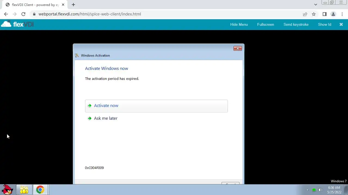Screen dimensions: 348x195
Task: Select the flexVDI Client tab
Action: pyautogui.click(x=35, y=5)
